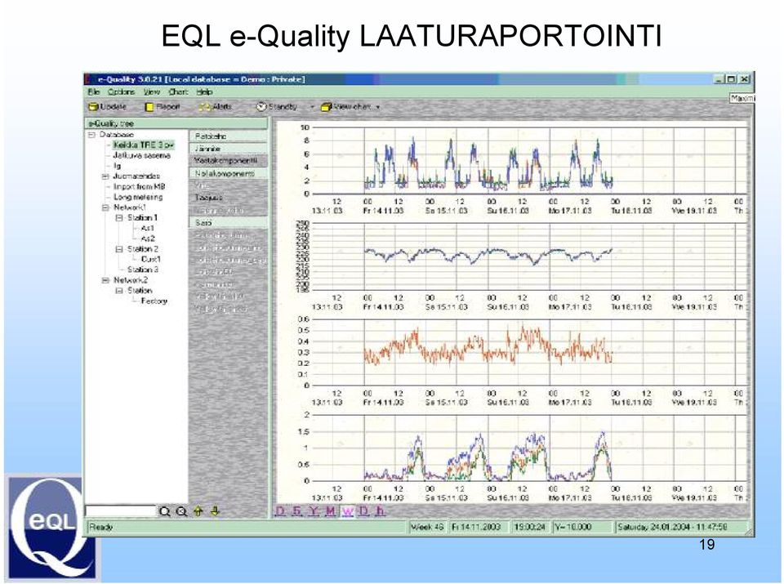
Task: Click the View chart toolbar icon
Action: [x=327, y=107]
